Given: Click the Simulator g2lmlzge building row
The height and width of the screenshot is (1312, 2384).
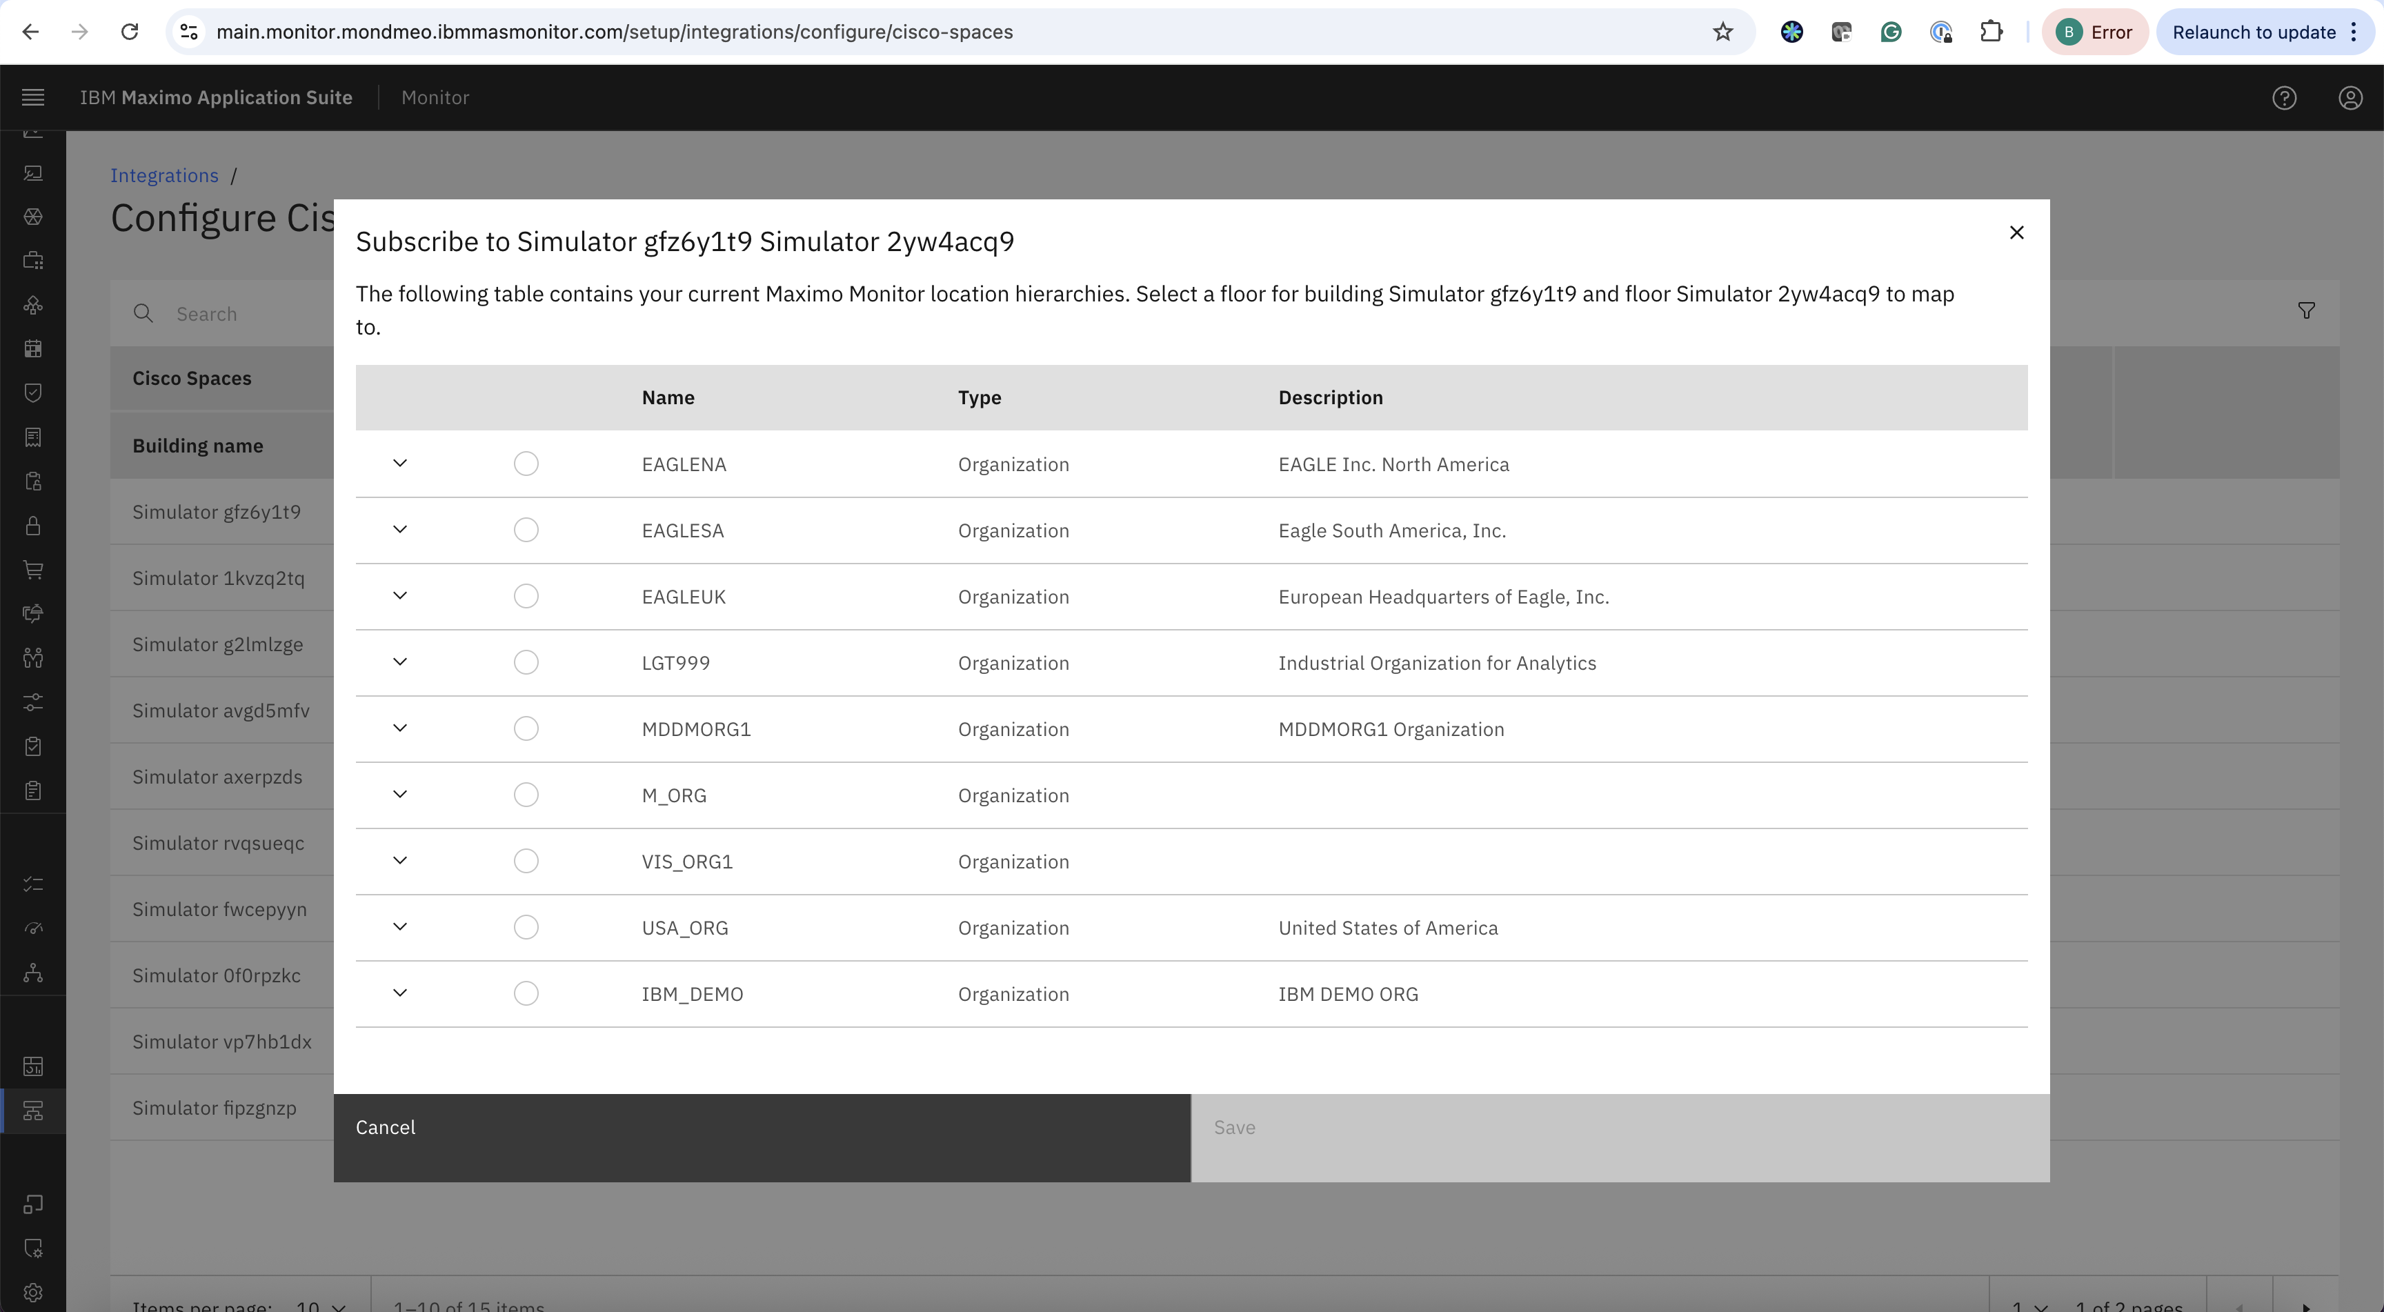Looking at the screenshot, I should coord(222,644).
